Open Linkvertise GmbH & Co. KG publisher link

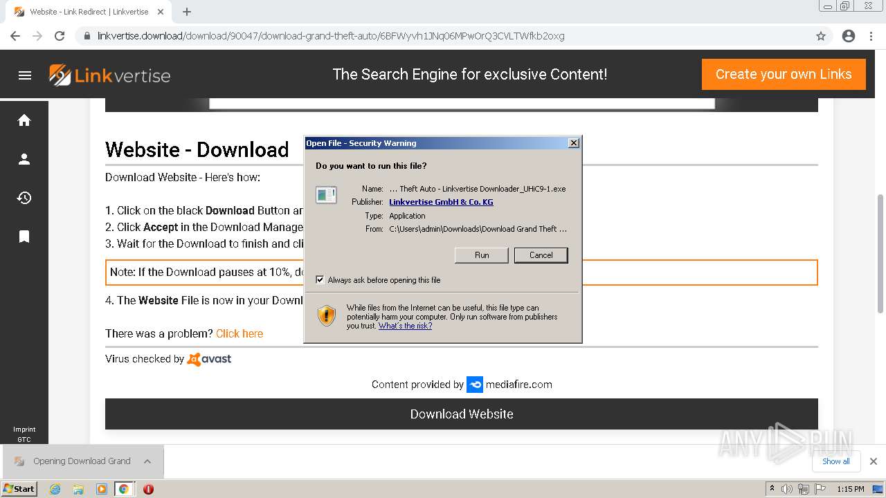pos(441,202)
